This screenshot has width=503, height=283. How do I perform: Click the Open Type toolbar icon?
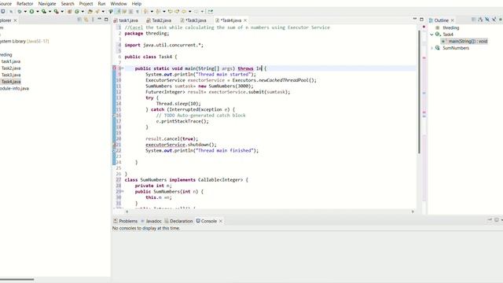[90, 11]
